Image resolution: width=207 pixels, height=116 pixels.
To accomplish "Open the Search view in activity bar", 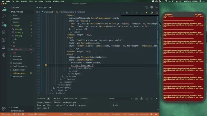I will click(x=4, y=16).
